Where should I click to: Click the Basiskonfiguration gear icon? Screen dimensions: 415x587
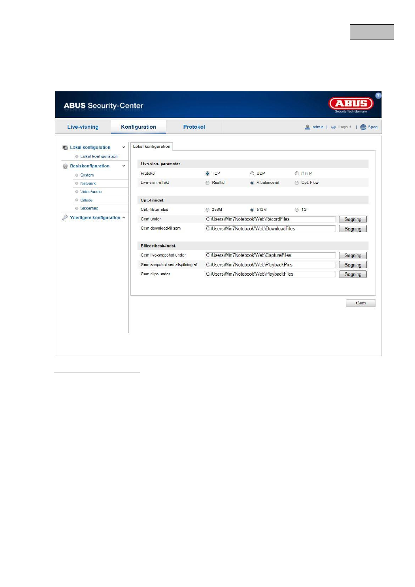pyautogui.click(x=65, y=166)
